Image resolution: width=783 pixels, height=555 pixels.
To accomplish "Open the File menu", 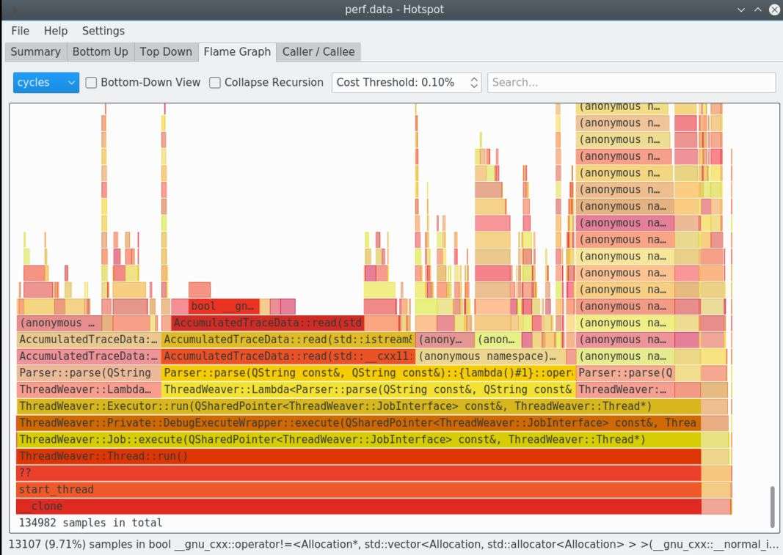I will 21,31.
